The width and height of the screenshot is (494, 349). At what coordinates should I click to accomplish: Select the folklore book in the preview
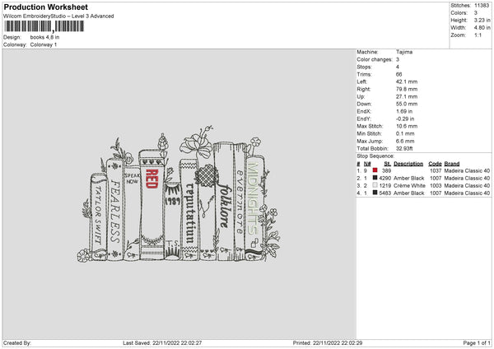point(223,210)
